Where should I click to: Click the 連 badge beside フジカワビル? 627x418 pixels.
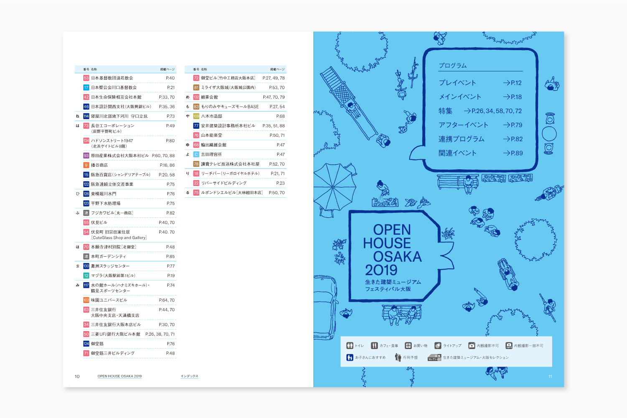(86, 213)
